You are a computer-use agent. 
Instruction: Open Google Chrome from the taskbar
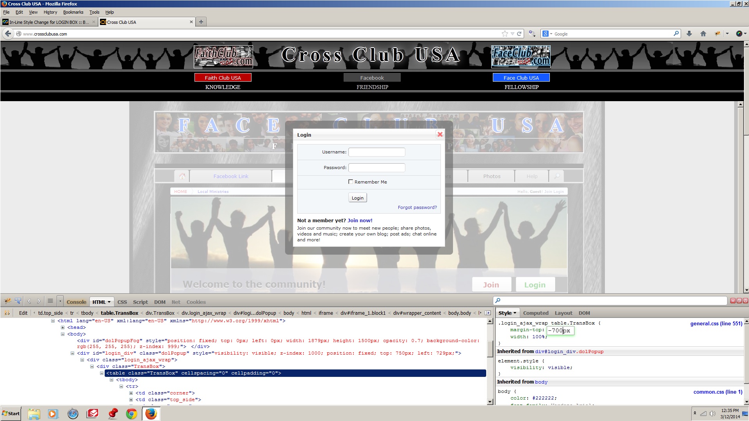132,414
